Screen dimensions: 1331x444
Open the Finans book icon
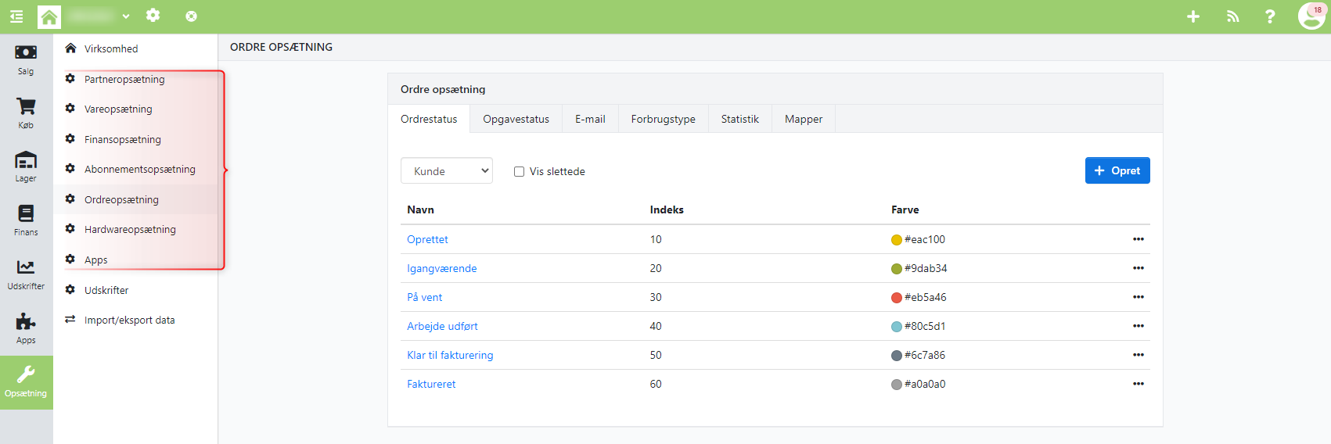(x=26, y=214)
